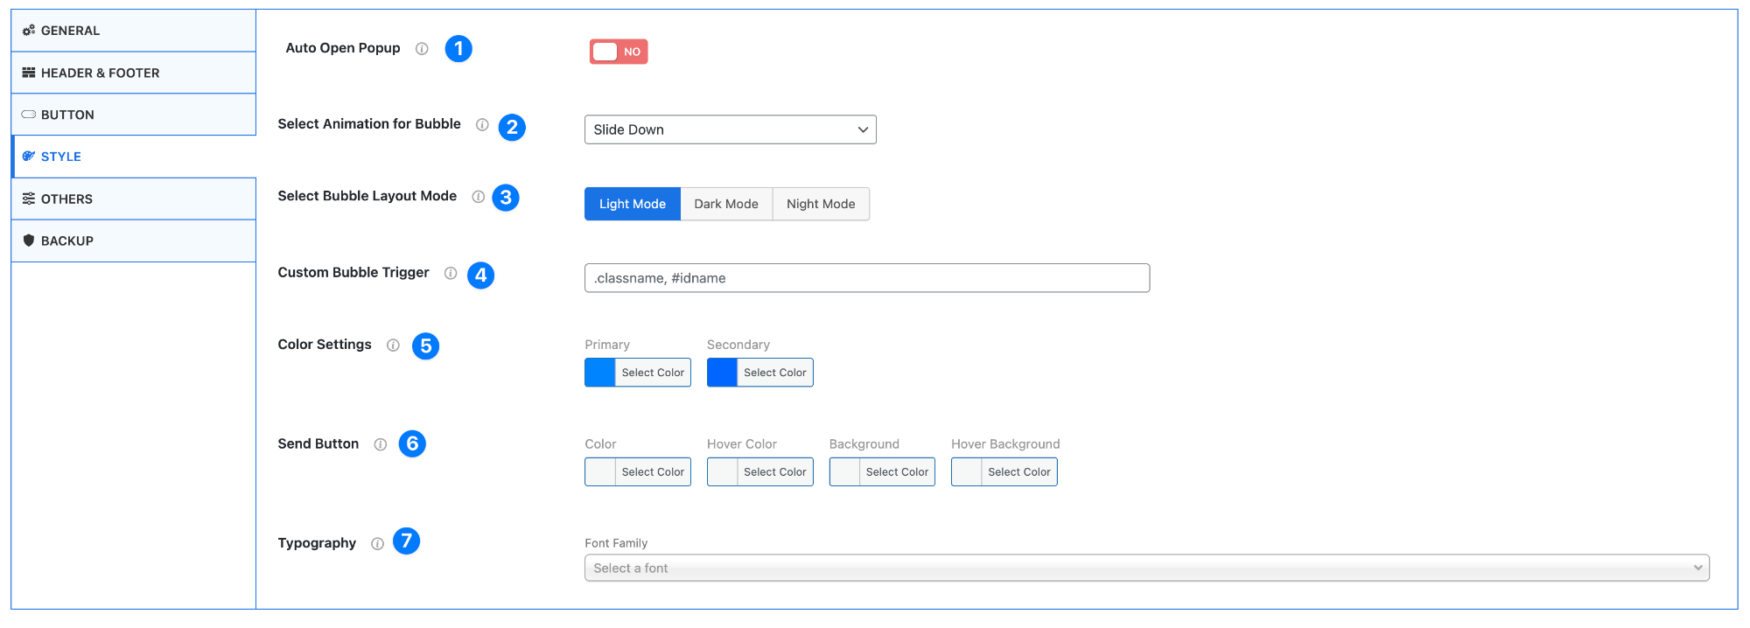The width and height of the screenshot is (1750, 628).
Task: Open the Font Family select dropdown
Action: (1146, 568)
